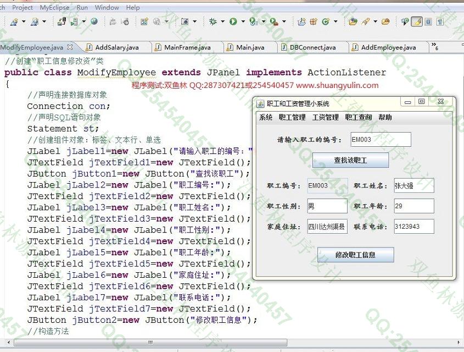This screenshot has height=352, width=464.
Task: Show hidden editor tabs list overflow
Action: pyautogui.click(x=435, y=46)
